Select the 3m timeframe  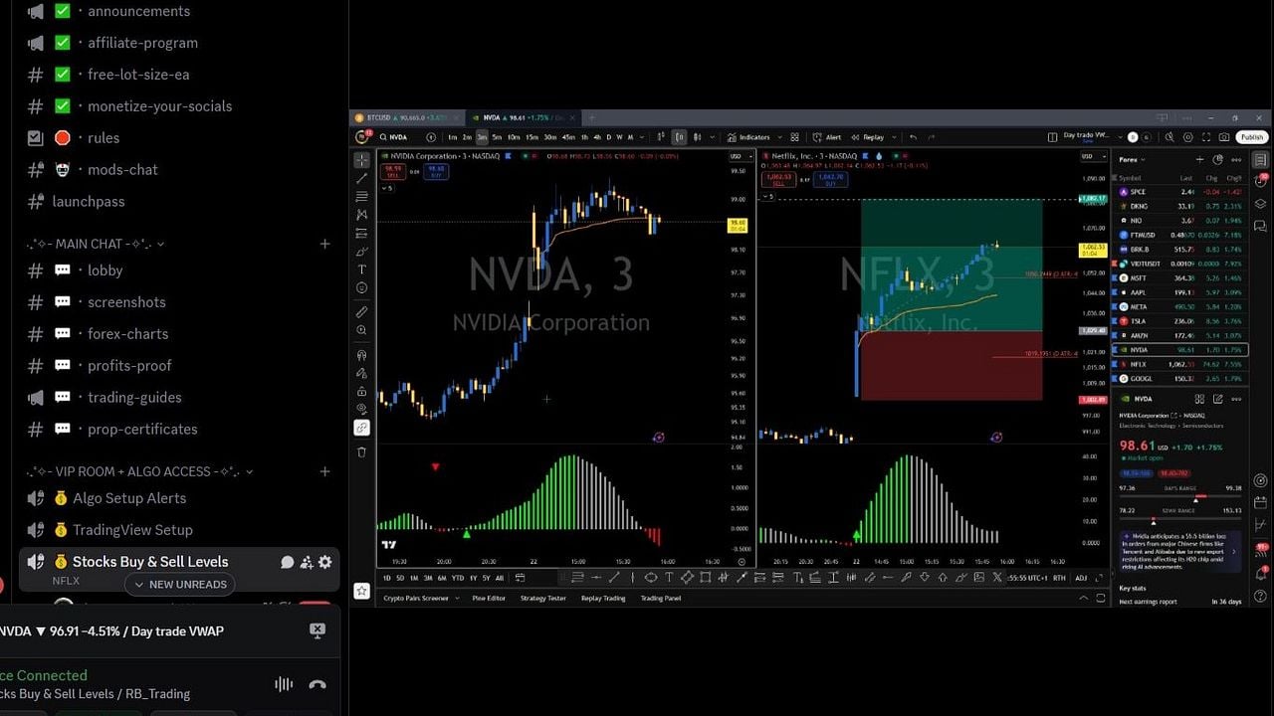(x=482, y=137)
